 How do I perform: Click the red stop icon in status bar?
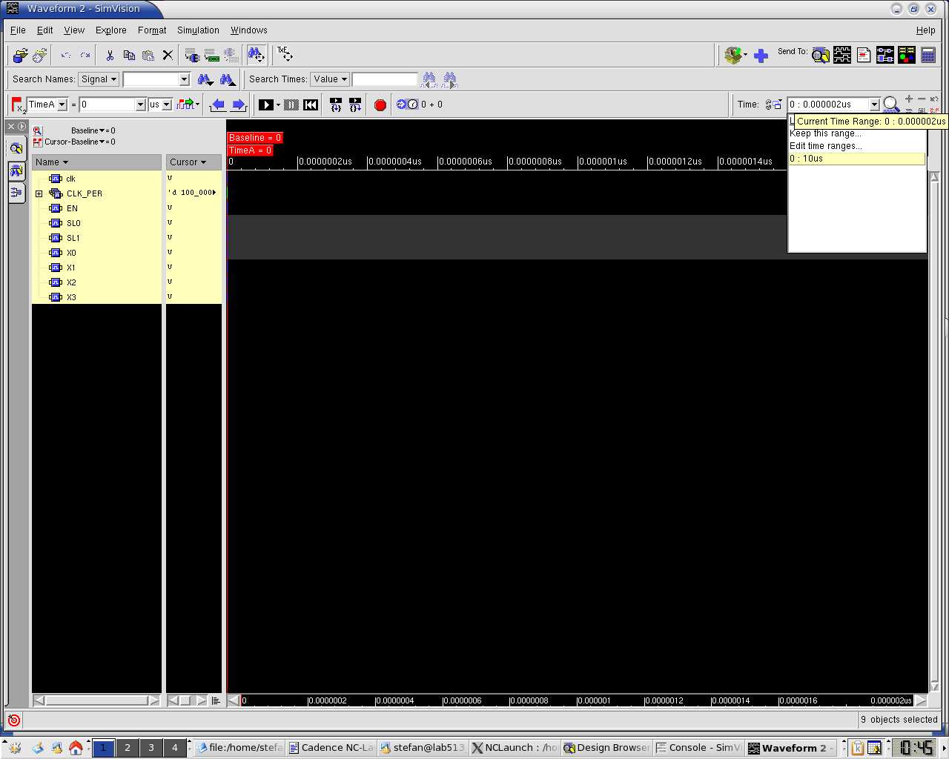click(x=14, y=720)
